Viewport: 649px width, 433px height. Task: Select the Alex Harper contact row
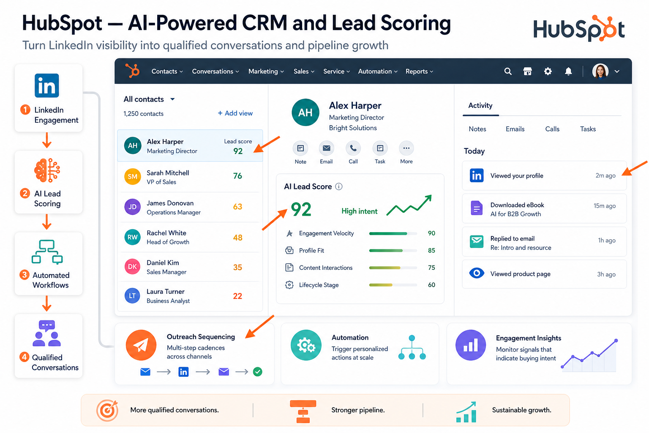pyautogui.click(x=190, y=145)
